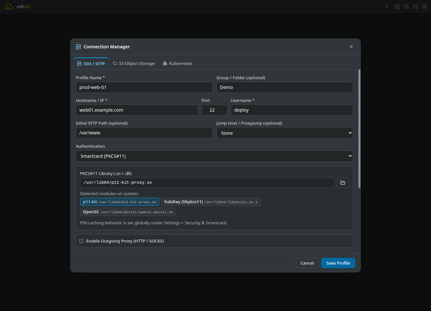The image size is (431, 311).
Task: Click the Connection Manager server icon
Action: 78,47
